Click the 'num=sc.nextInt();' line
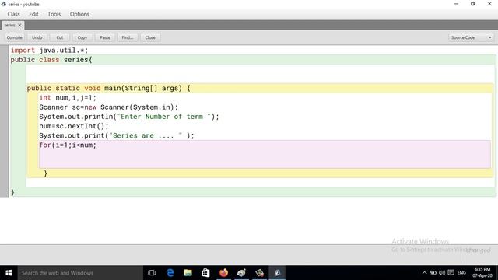The image size is (498, 280). [74, 126]
